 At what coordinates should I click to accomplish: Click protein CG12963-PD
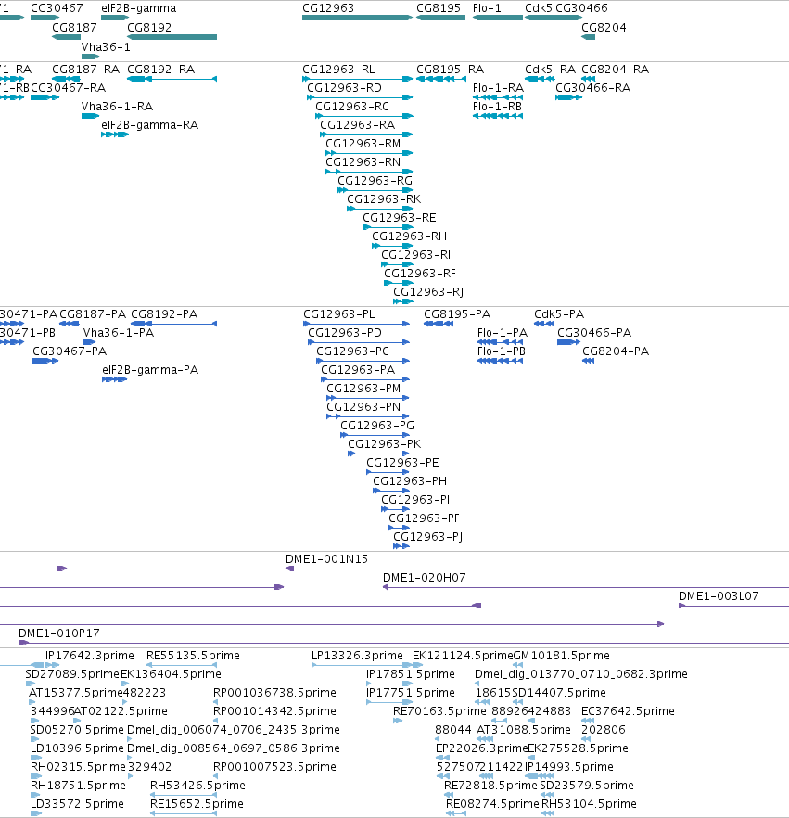click(x=359, y=342)
